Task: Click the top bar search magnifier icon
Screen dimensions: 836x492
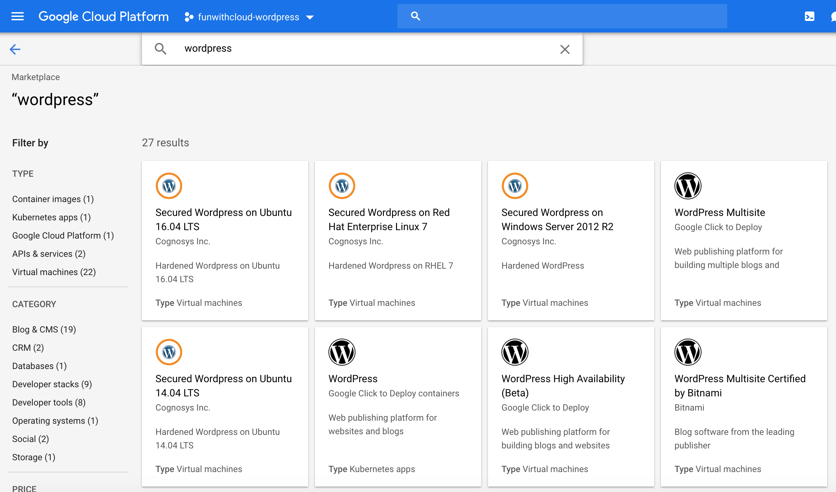Action: (415, 16)
